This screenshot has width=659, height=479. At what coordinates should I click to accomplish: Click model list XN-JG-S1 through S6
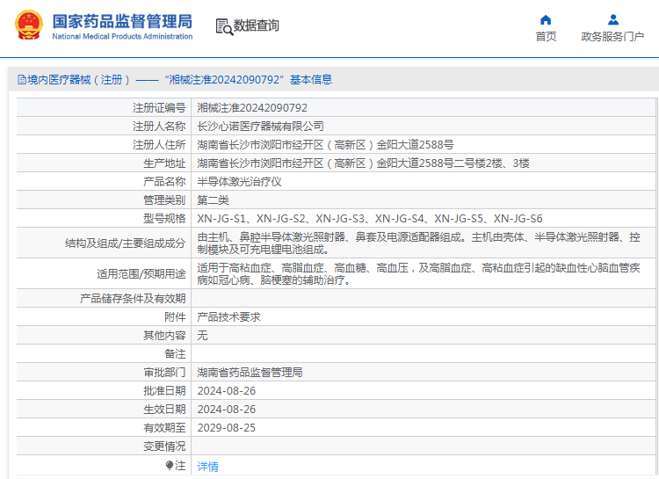coord(370,219)
